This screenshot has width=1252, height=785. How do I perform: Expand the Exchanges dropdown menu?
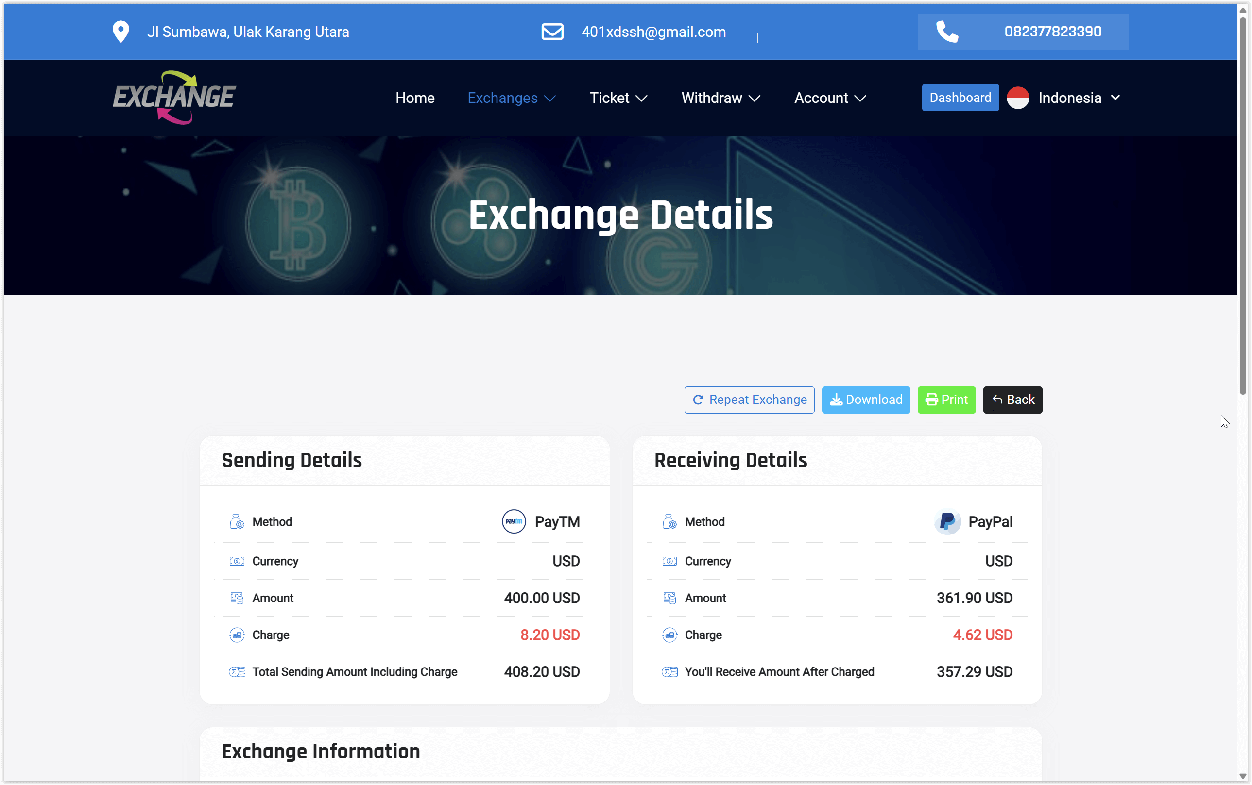pyautogui.click(x=511, y=98)
